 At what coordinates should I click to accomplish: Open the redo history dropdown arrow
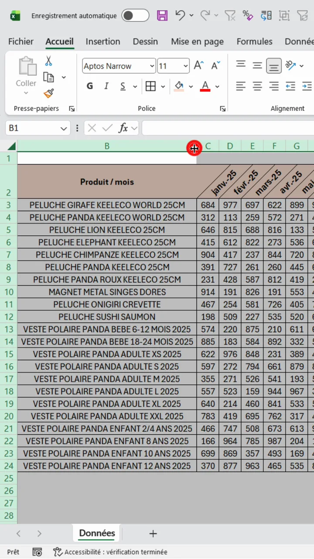[216, 16]
